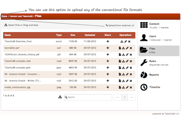Delete the TalentLMS Overview_final file

click(x=129, y=42)
